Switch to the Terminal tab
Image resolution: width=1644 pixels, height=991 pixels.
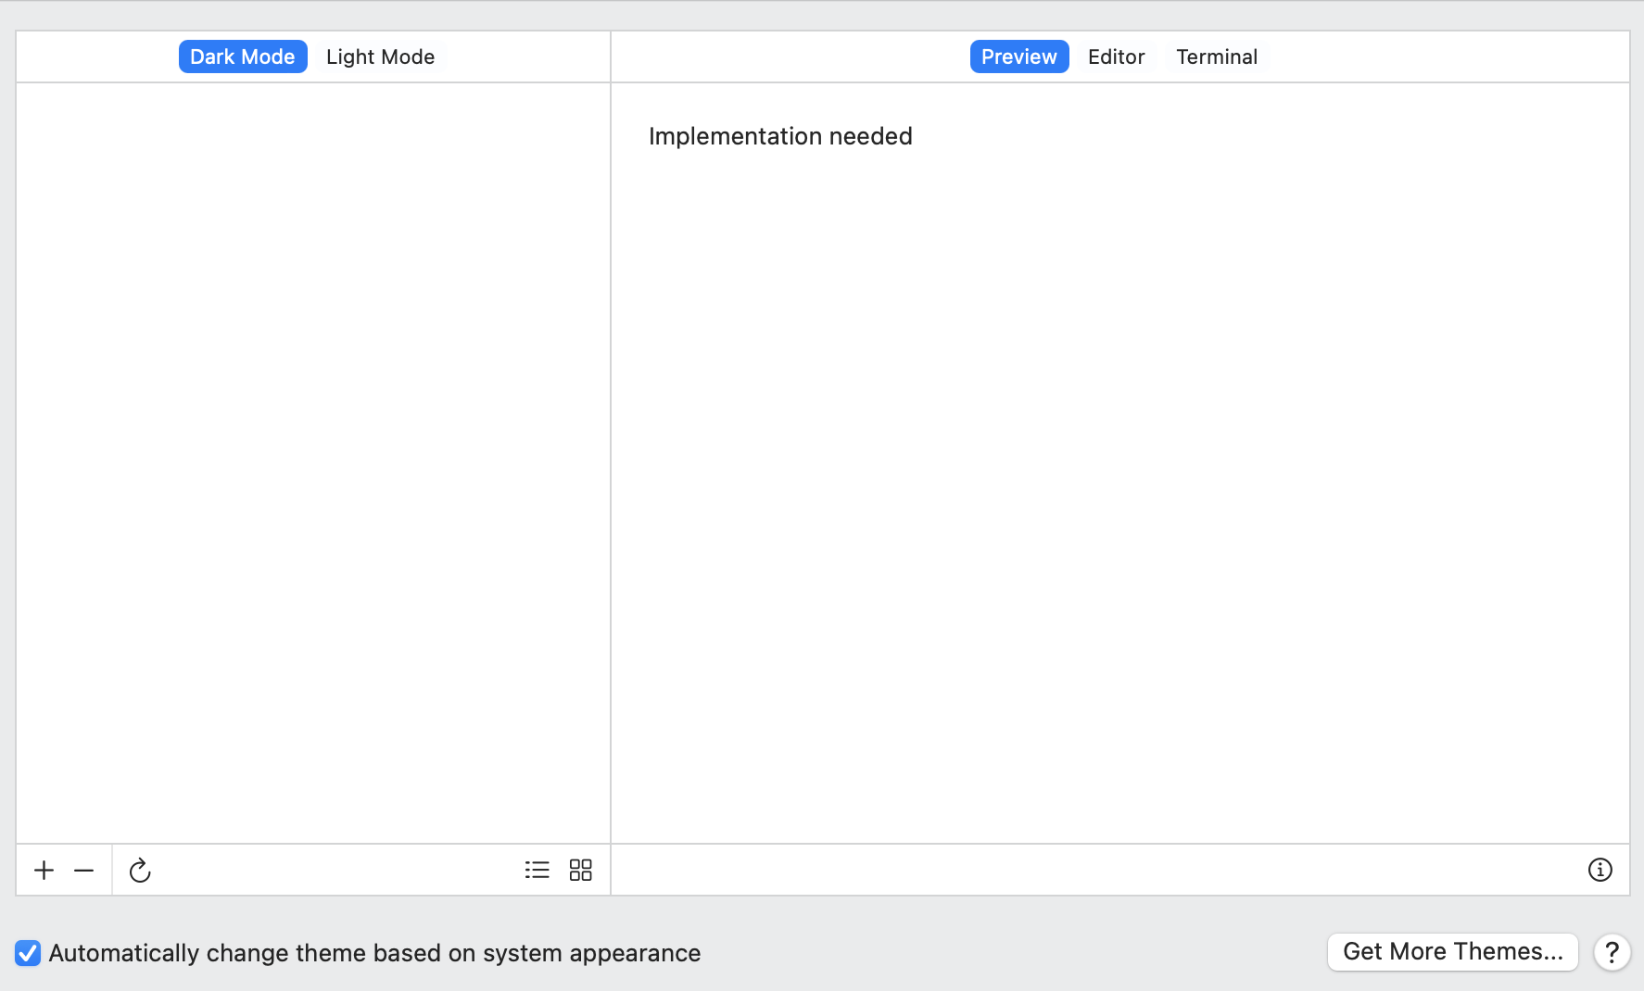1217,56
